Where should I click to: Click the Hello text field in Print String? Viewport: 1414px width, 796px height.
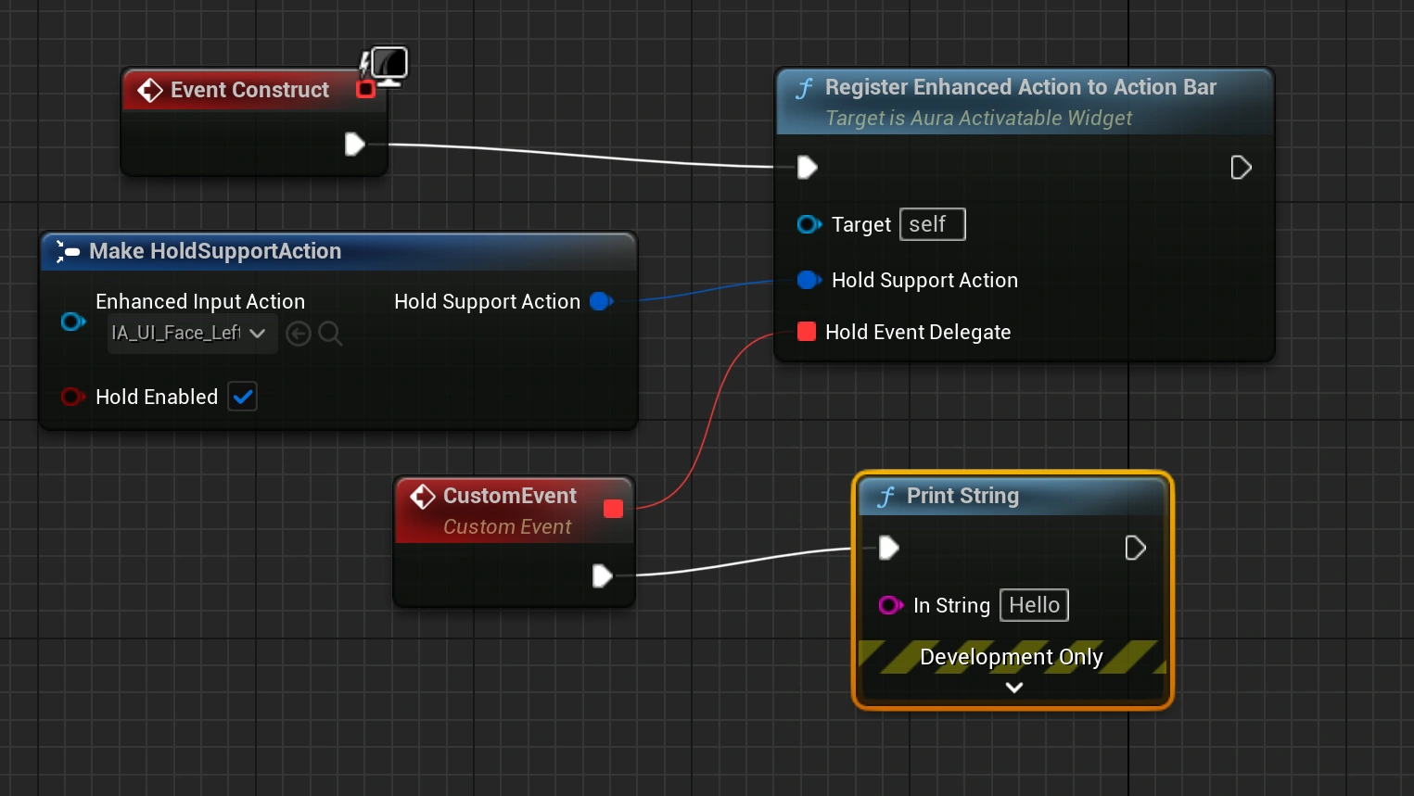pyautogui.click(x=1034, y=605)
